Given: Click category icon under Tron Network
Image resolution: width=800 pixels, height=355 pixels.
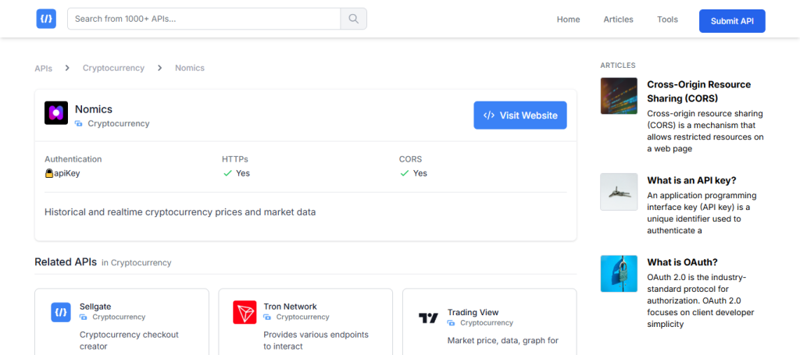Looking at the screenshot, I should coord(267,317).
